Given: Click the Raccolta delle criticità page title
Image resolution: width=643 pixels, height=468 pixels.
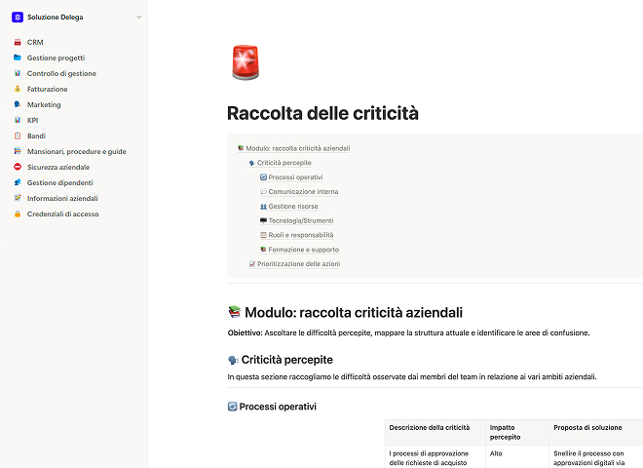Looking at the screenshot, I should 322,113.
